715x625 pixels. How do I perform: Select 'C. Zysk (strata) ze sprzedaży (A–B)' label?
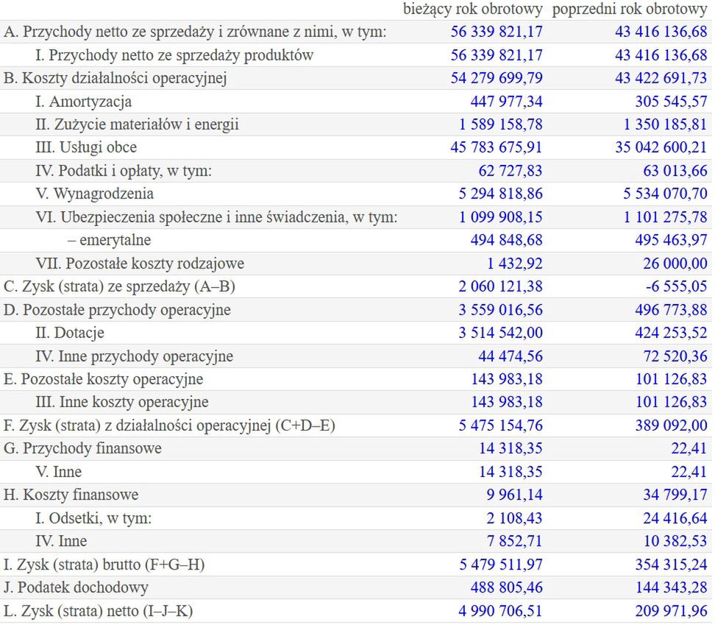click(x=119, y=286)
